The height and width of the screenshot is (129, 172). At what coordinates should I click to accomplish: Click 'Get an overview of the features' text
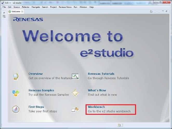(50, 78)
